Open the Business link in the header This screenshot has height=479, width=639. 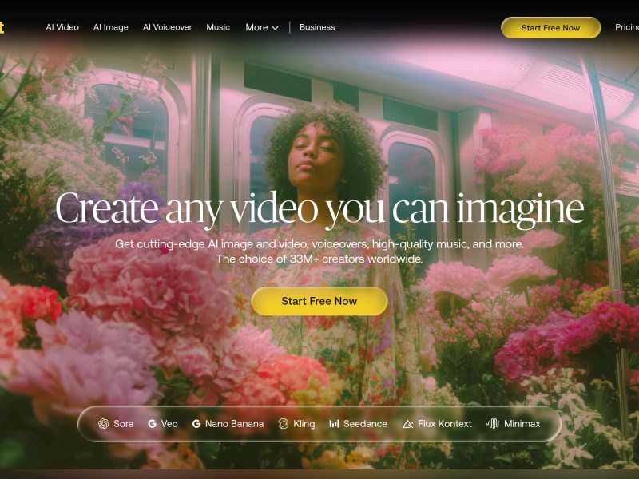click(x=317, y=27)
